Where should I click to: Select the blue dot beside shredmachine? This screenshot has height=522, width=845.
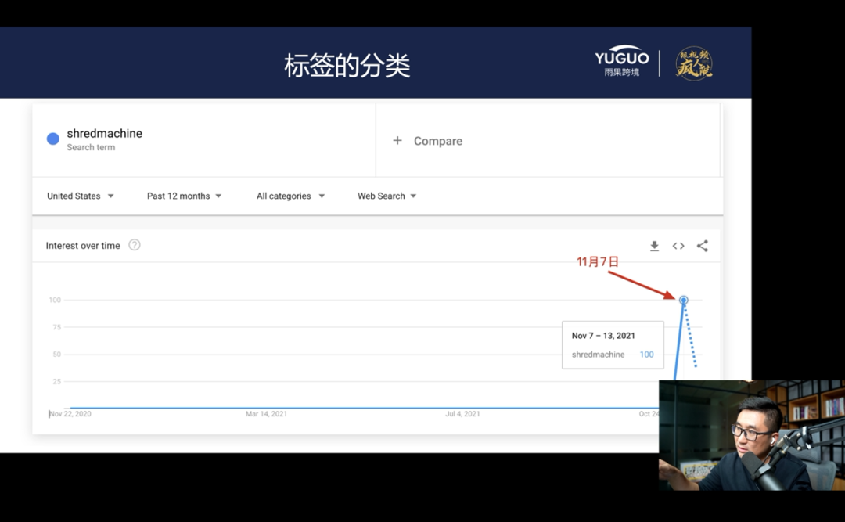(52, 138)
